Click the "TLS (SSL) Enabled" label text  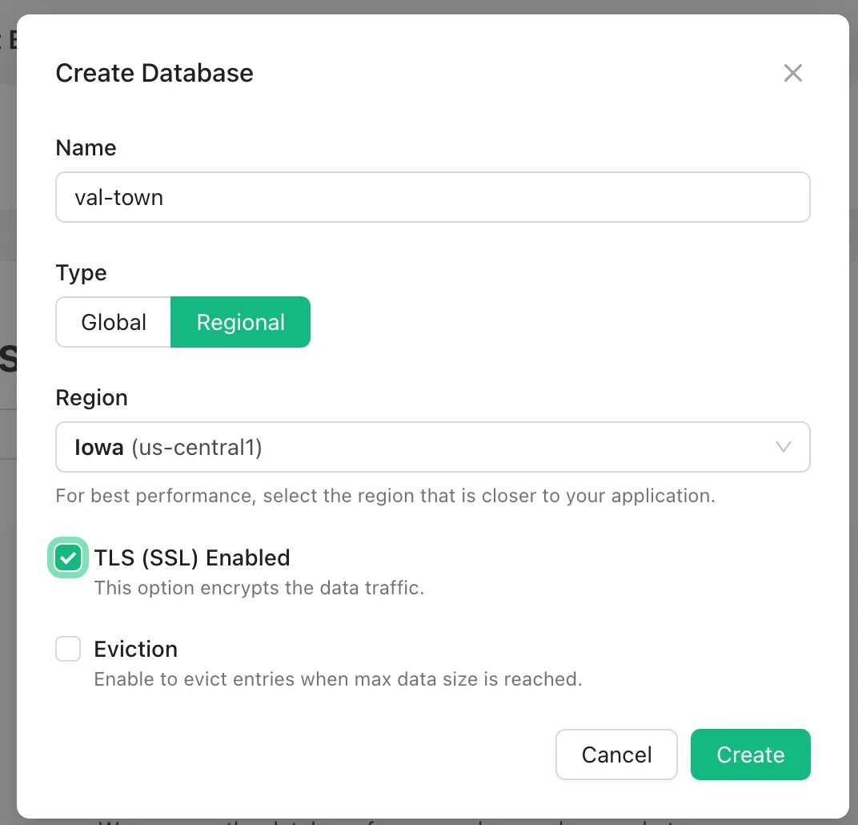(192, 558)
